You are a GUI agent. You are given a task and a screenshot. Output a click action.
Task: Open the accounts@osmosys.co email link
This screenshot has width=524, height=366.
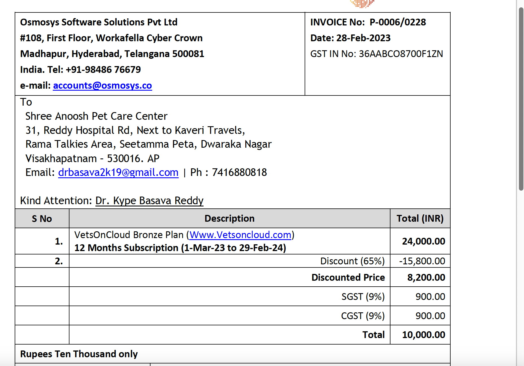click(102, 85)
